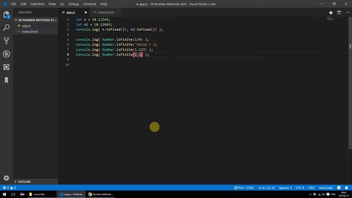Click the EXPLORER panel header
The width and height of the screenshot is (352, 198).
(25, 12)
